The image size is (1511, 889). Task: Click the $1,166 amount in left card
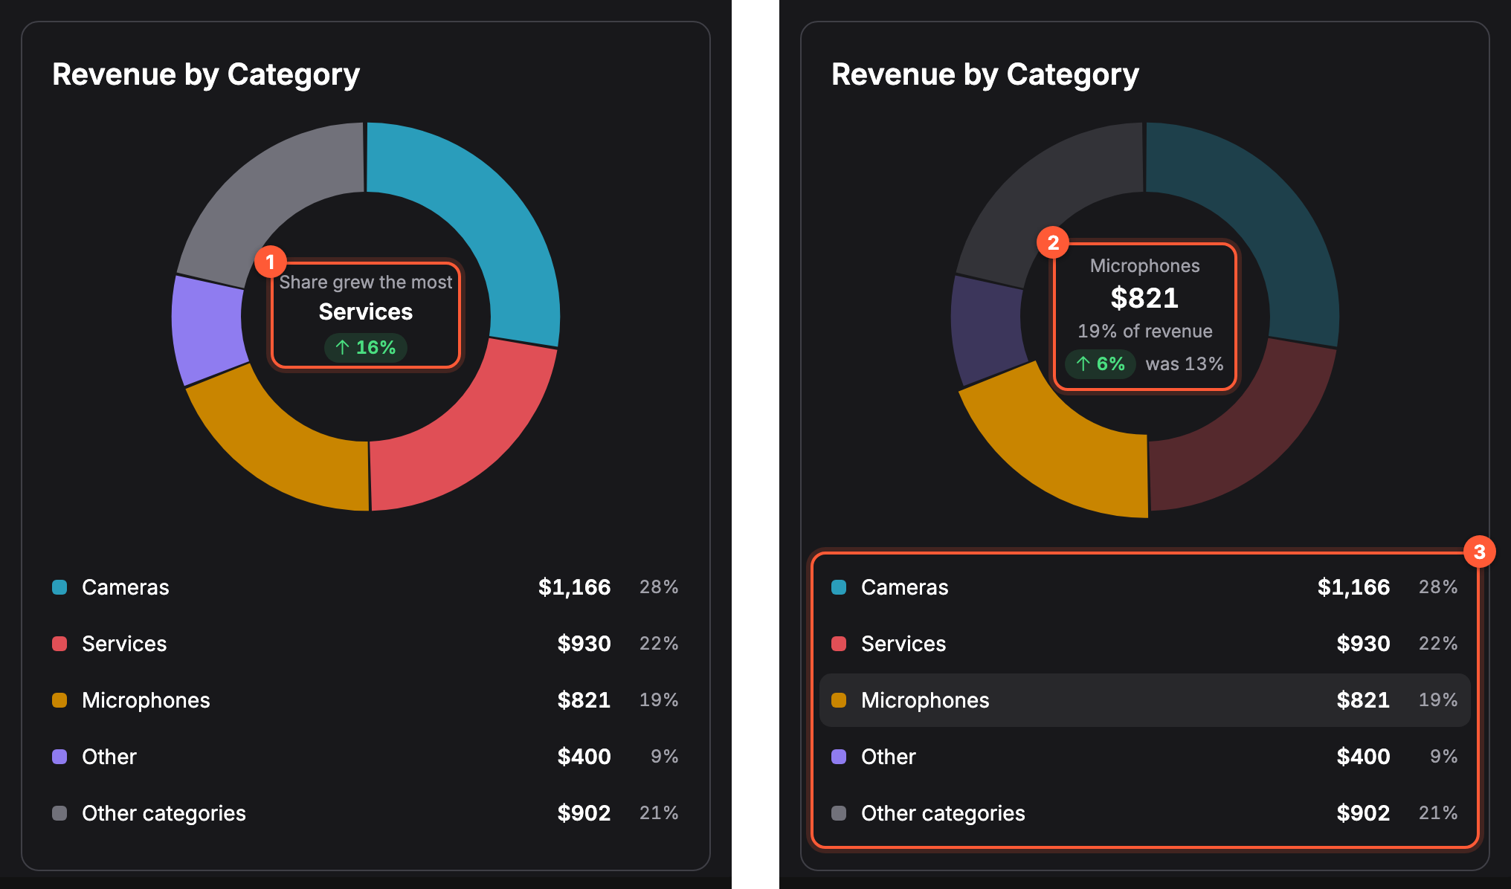point(574,587)
